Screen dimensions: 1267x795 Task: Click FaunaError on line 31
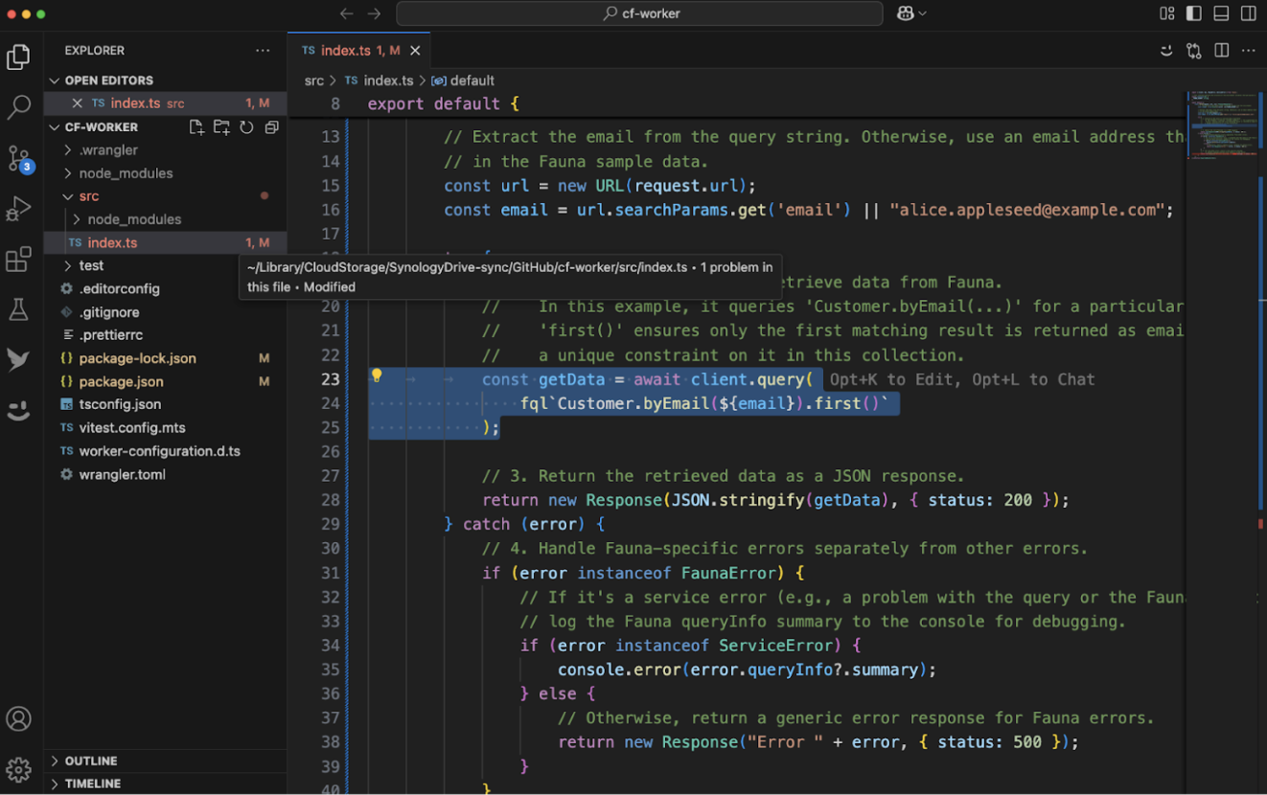[x=728, y=573]
